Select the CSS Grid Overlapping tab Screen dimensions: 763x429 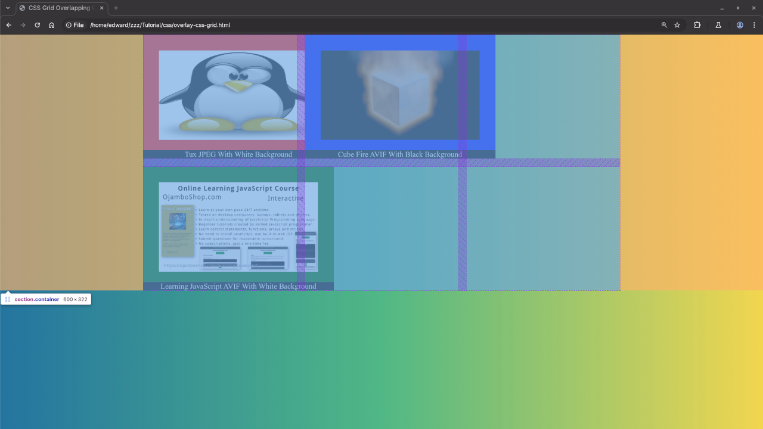tap(62, 8)
